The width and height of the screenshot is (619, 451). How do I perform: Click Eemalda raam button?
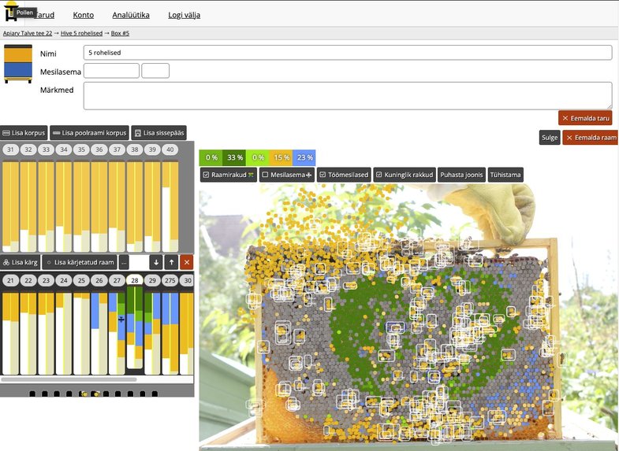[x=591, y=138]
